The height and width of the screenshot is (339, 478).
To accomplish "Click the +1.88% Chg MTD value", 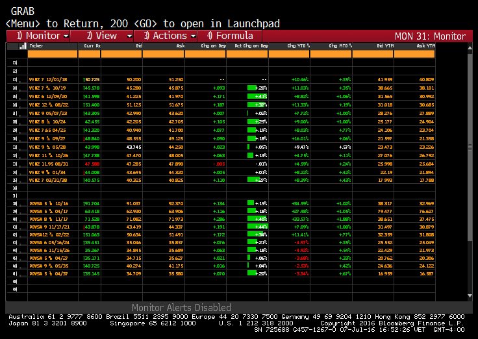I will (343, 220).
